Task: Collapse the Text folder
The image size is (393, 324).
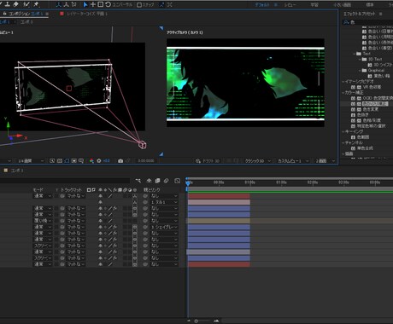Action: coord(355,54)
